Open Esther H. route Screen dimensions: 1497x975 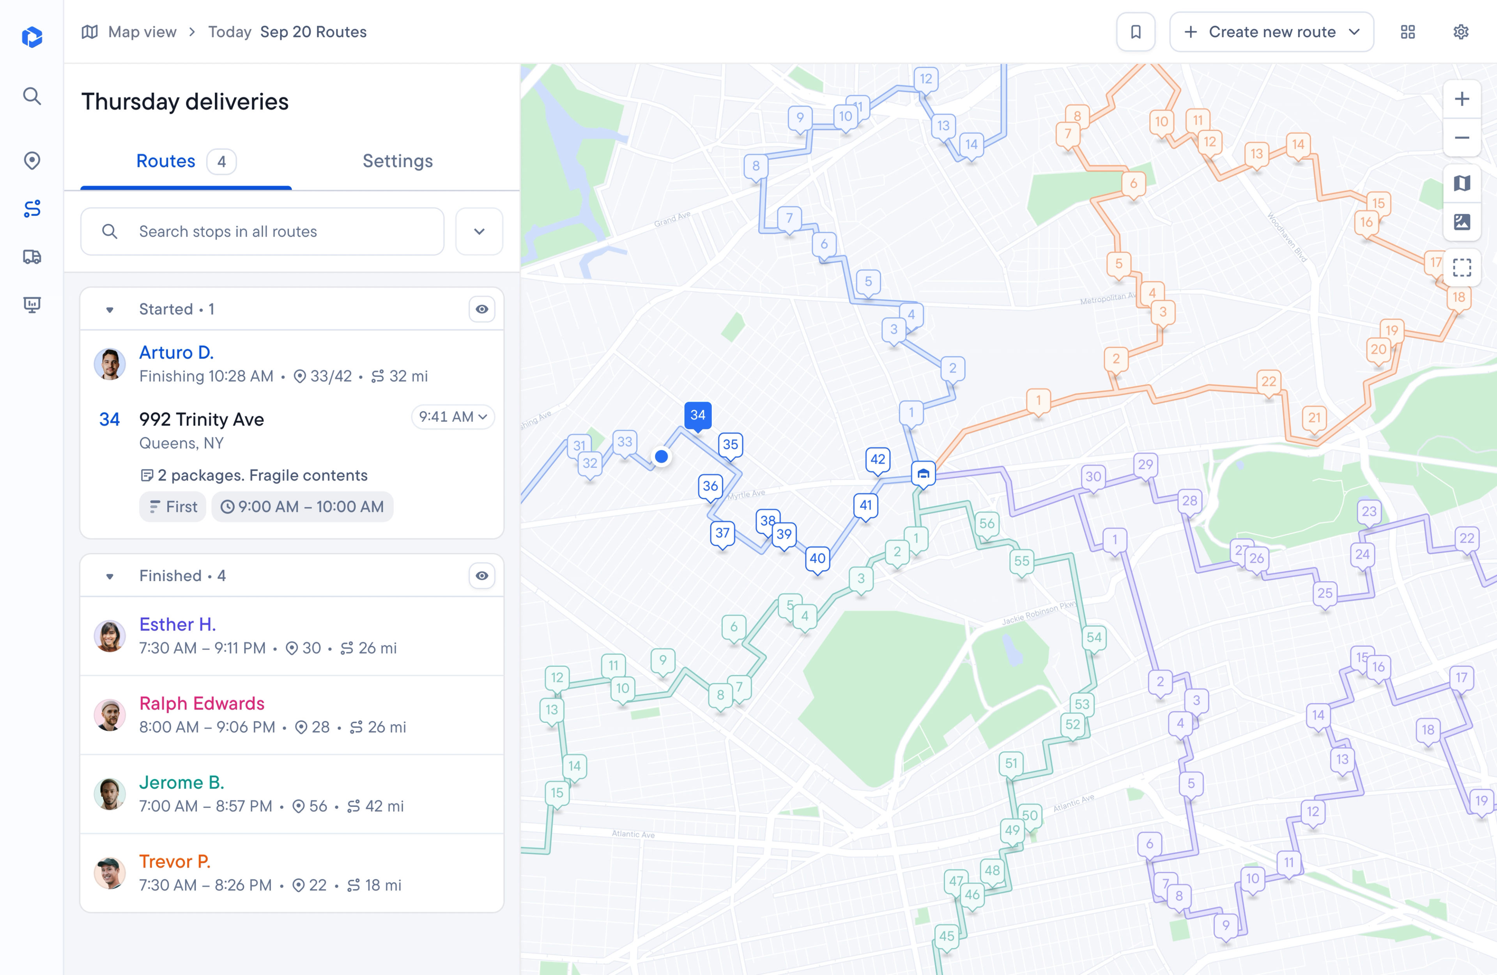pyautogui.click(x=292, y=636)
